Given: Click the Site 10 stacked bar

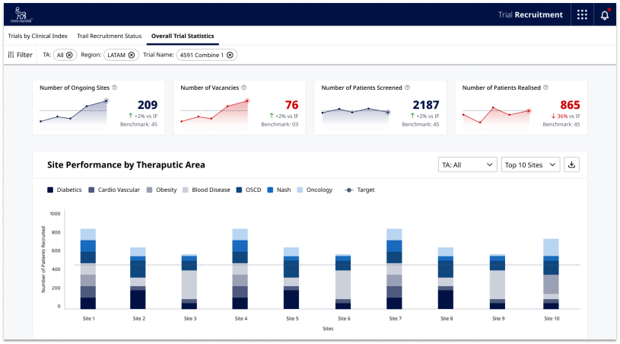Looking at the screenshot, I should click(x=551, y=274).
